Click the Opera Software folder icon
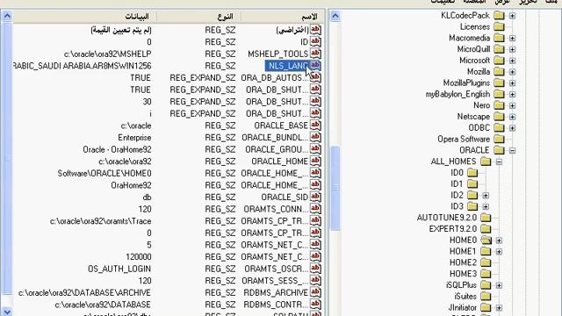Screen dimensions: 562x316 (x=499, y=139)
